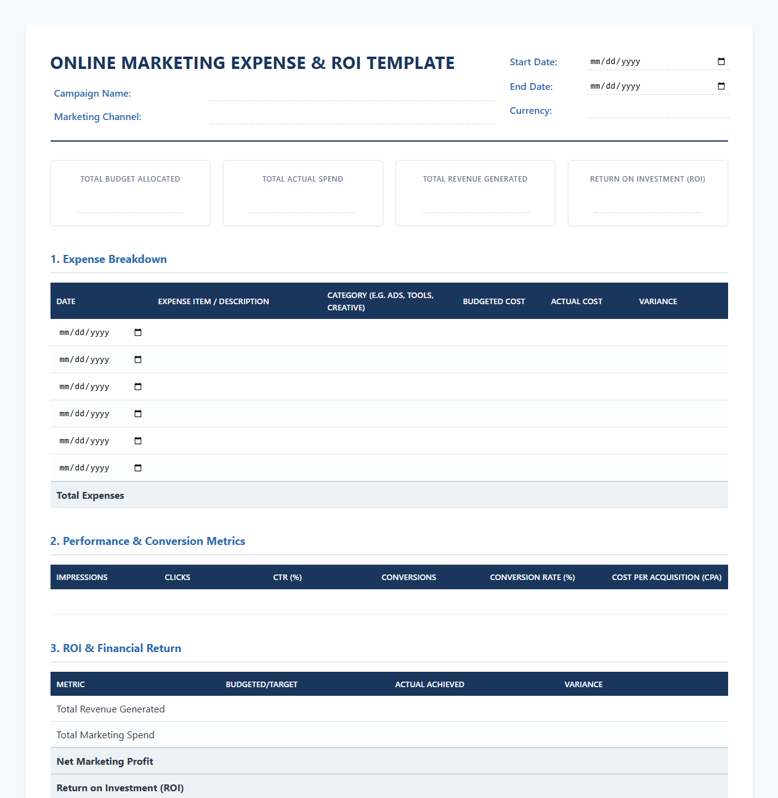Click the Clicks value cell
Image resolution: width=778 pixels, height=798 pixels.
(x=213, y=602)
